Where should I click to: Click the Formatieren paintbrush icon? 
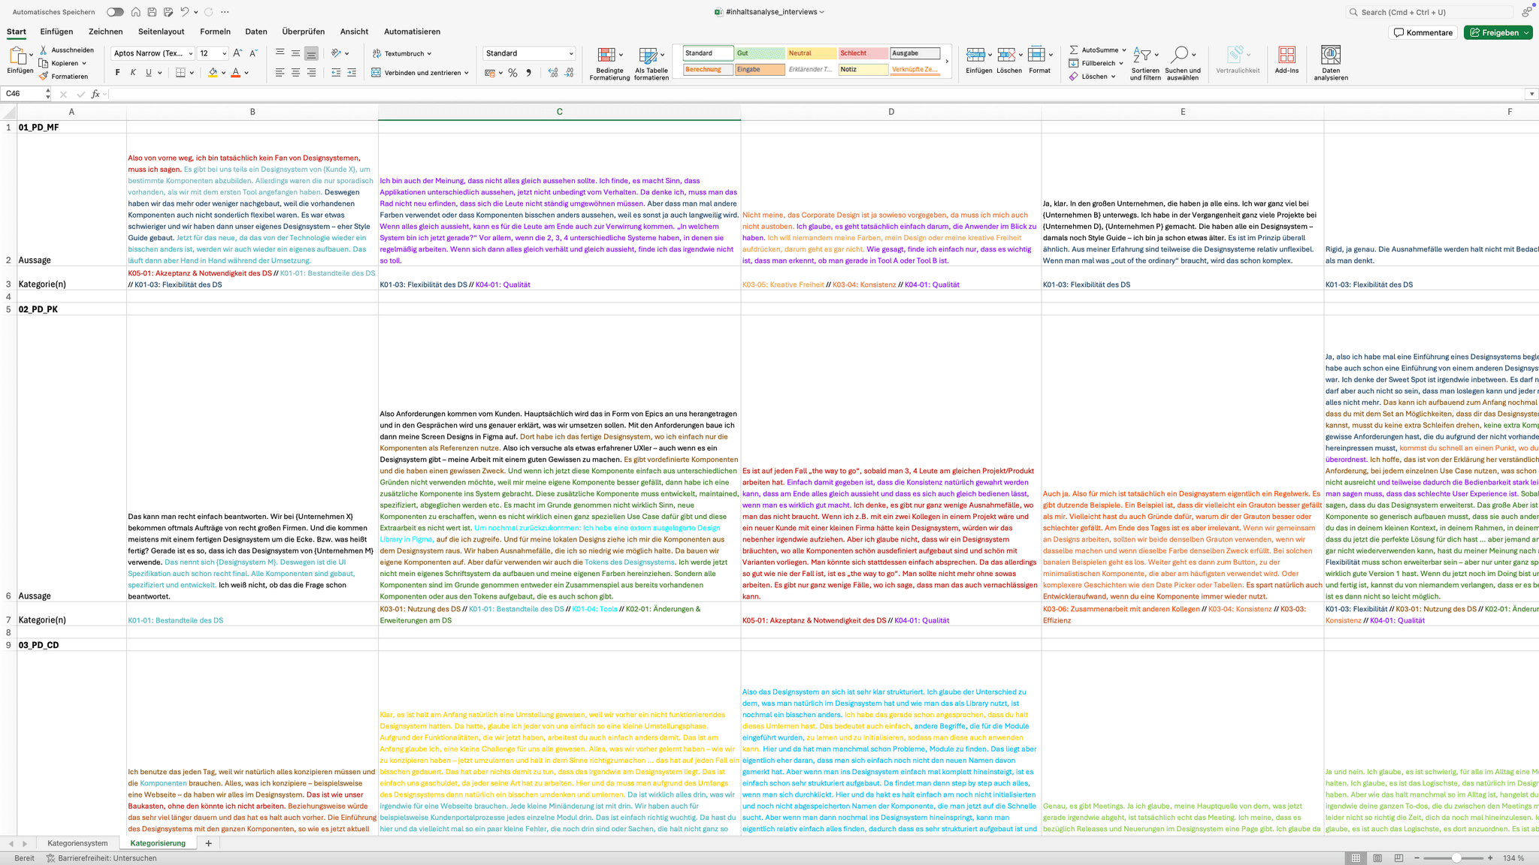[44, 77]
